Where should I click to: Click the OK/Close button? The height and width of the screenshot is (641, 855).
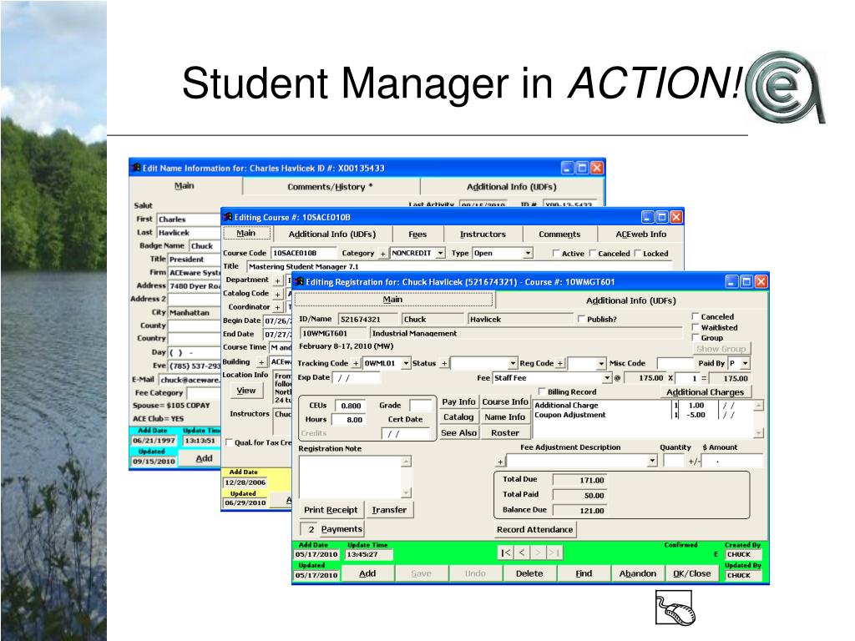pos(691,573)
